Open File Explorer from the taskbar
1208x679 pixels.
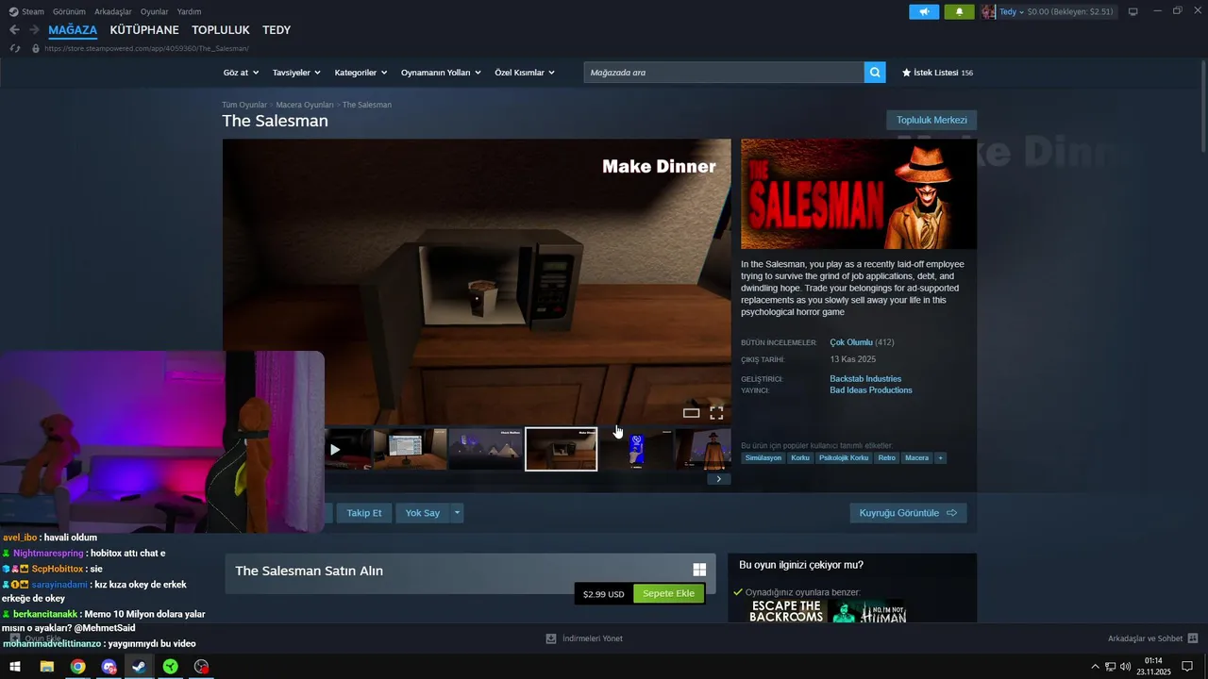(46, 667)
